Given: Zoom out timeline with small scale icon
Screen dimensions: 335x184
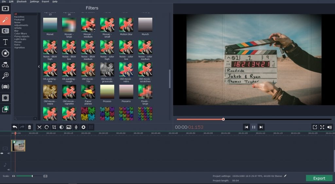Looking at the screenshot, I should point(13,176).
